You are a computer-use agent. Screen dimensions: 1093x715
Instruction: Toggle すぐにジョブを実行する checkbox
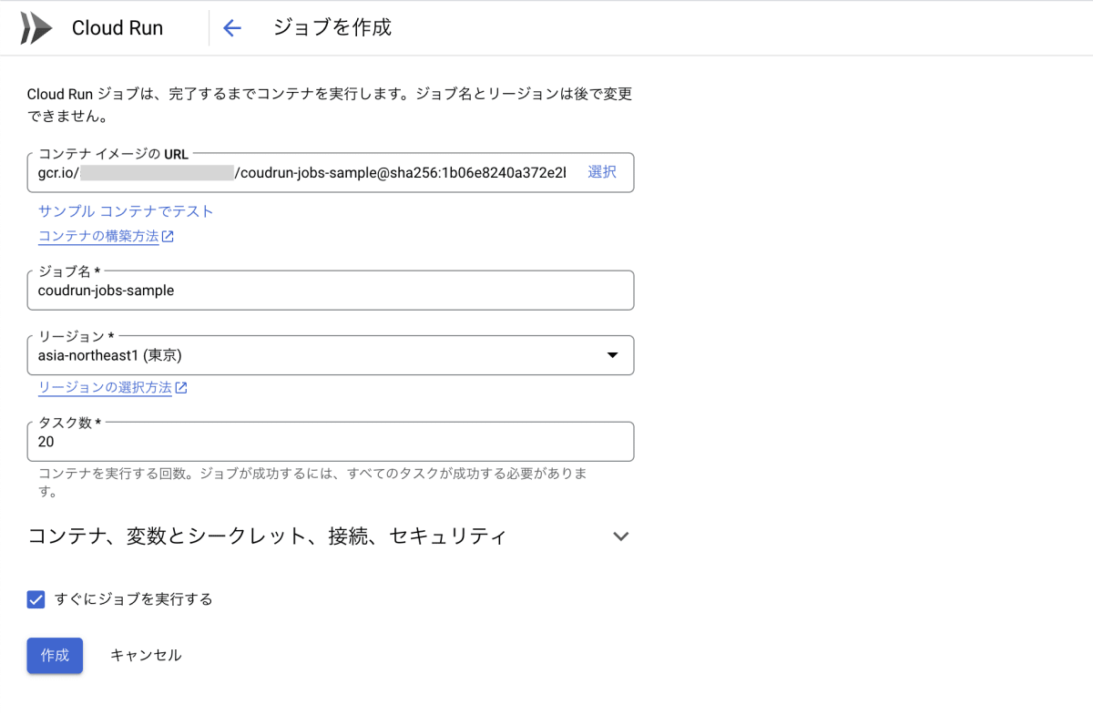click(36, 599)
